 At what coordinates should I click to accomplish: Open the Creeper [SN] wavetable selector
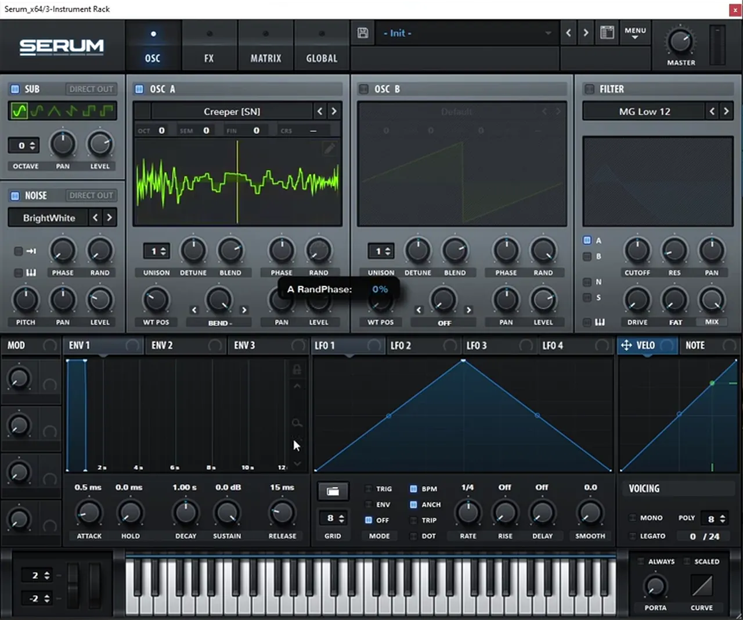232,111
